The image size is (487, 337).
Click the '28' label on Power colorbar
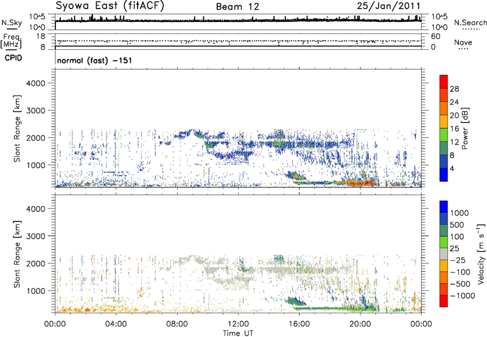click(x=454, y=89)
